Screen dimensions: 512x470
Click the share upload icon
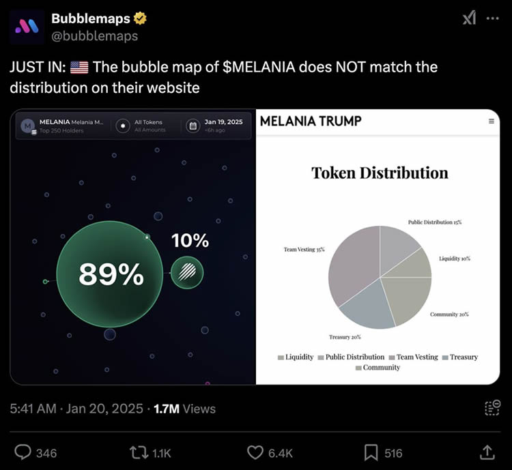click(487, 452)
